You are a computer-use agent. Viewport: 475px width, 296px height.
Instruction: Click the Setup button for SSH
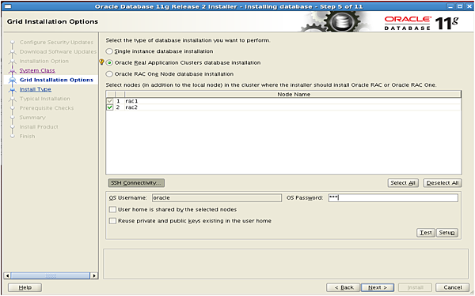click(446, 233)
